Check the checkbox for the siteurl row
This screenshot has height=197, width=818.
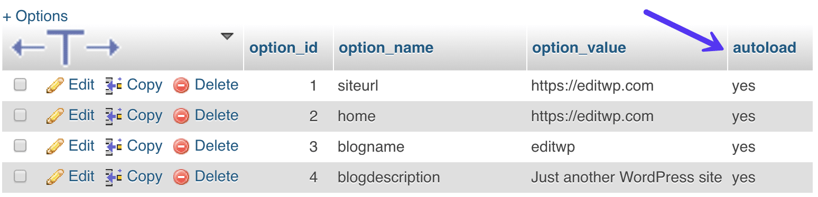click(x=20, y=85)
